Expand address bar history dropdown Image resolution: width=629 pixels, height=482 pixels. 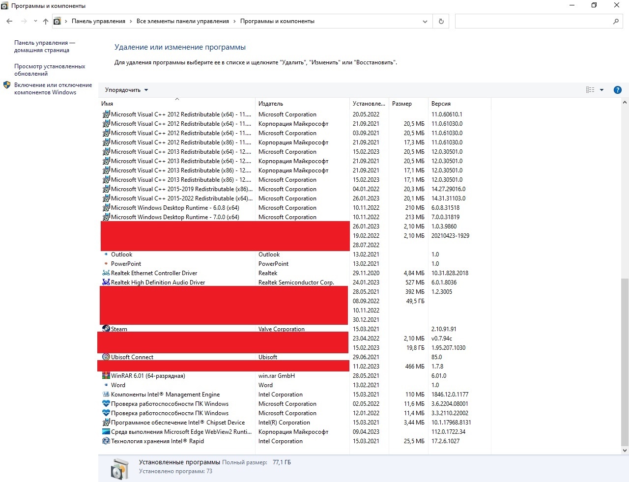(425, 21)
